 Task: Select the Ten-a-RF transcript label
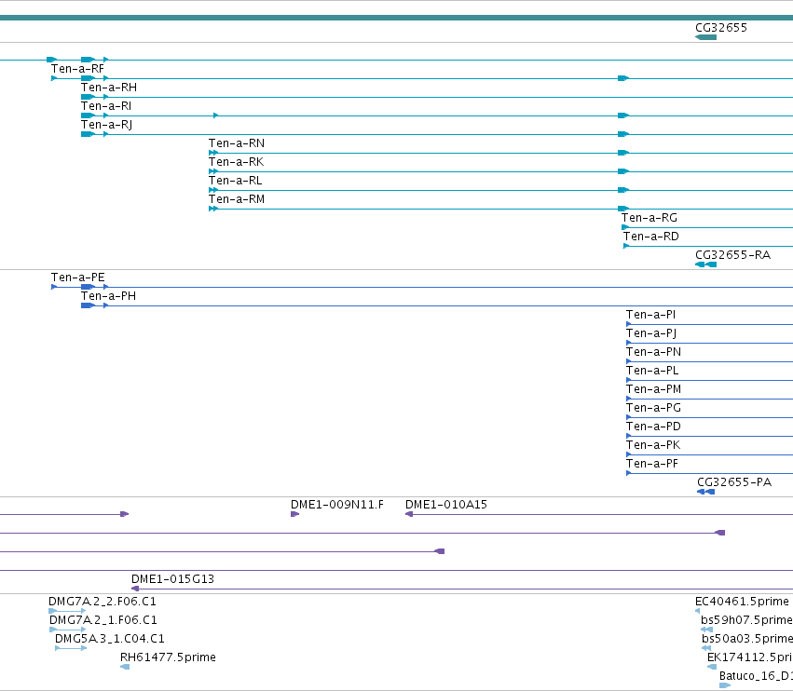77,69
